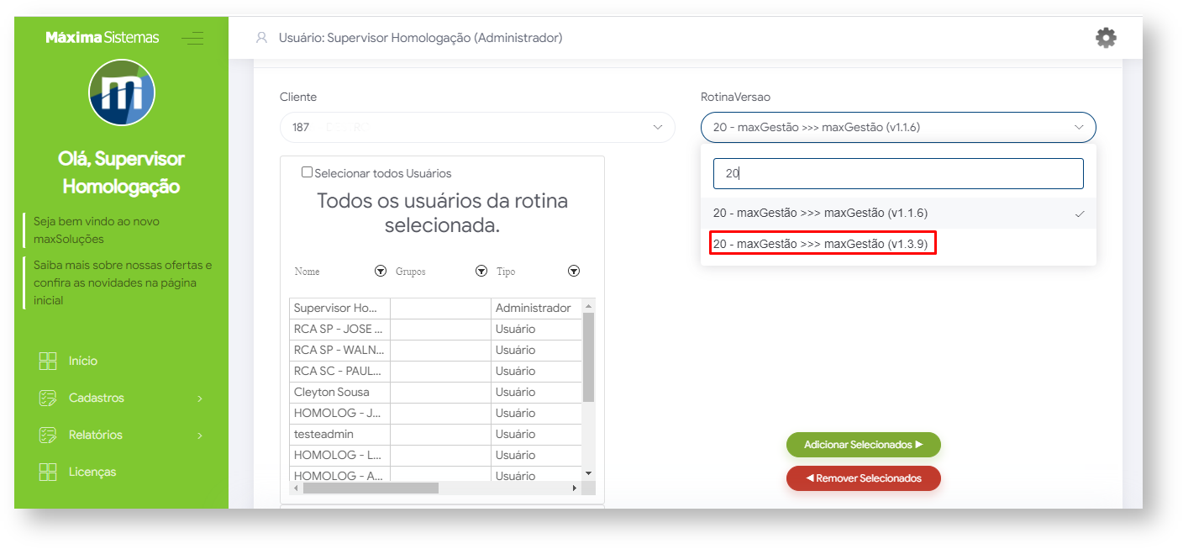Click the Licenças sidebar icon
1183x549 pixels.
(48, 472)
